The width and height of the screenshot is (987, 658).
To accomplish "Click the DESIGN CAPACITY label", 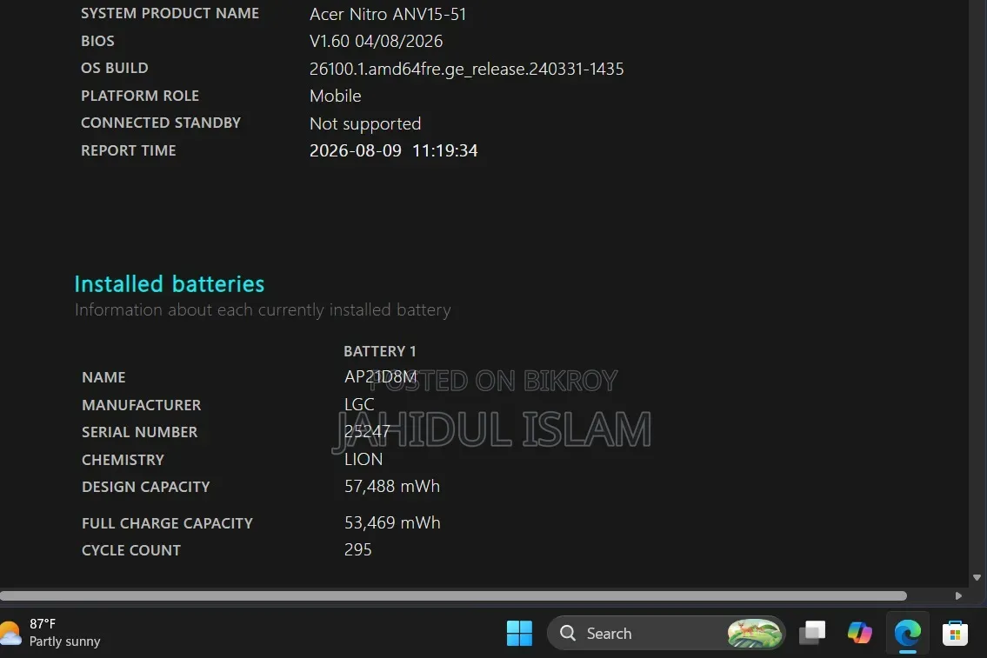I will 145,487.
